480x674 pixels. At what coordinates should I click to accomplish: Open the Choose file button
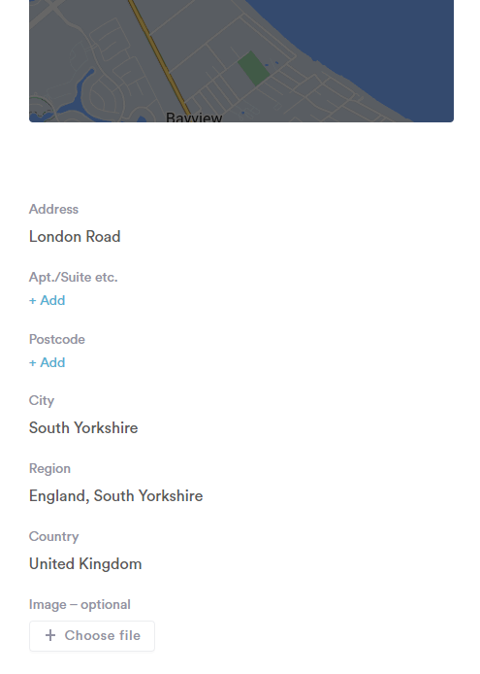coord(92,636)
